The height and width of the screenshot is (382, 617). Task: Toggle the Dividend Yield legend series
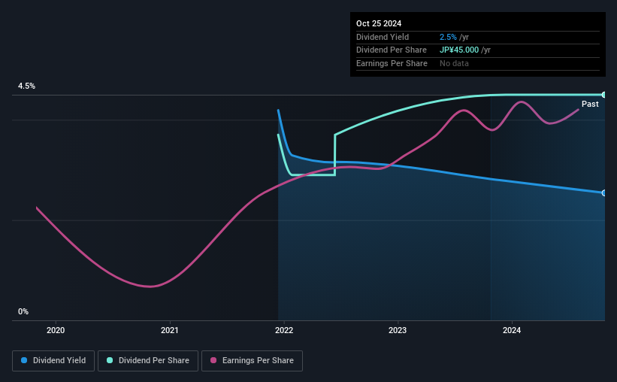[53, 360]
